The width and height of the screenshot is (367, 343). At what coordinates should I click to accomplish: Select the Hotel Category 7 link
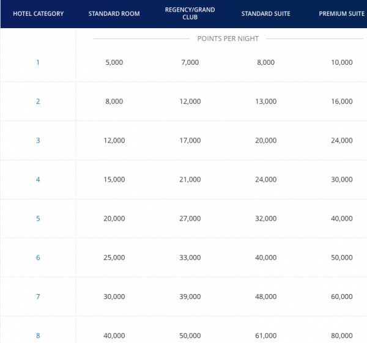(x=38, y=297)
